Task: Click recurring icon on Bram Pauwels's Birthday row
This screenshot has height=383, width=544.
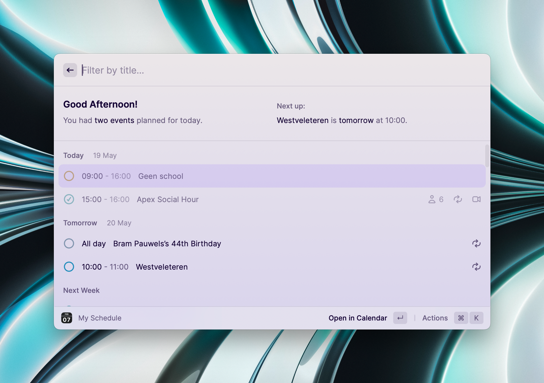Action: [x=476, y=243]
